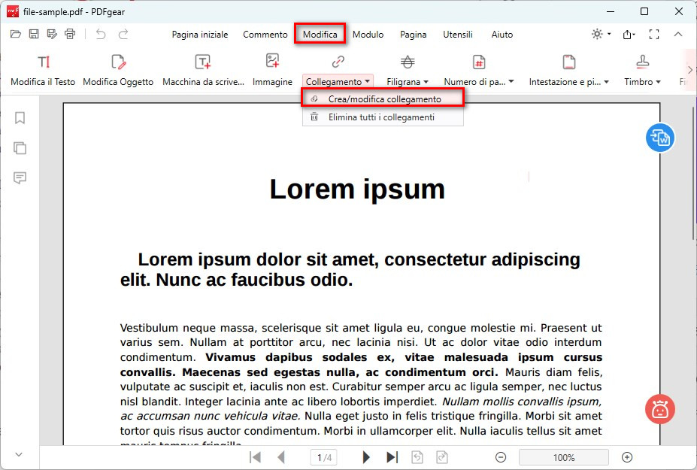Go to the next page arrow
The height and width of the screenshot is (470, 697).
click(366, 457)
